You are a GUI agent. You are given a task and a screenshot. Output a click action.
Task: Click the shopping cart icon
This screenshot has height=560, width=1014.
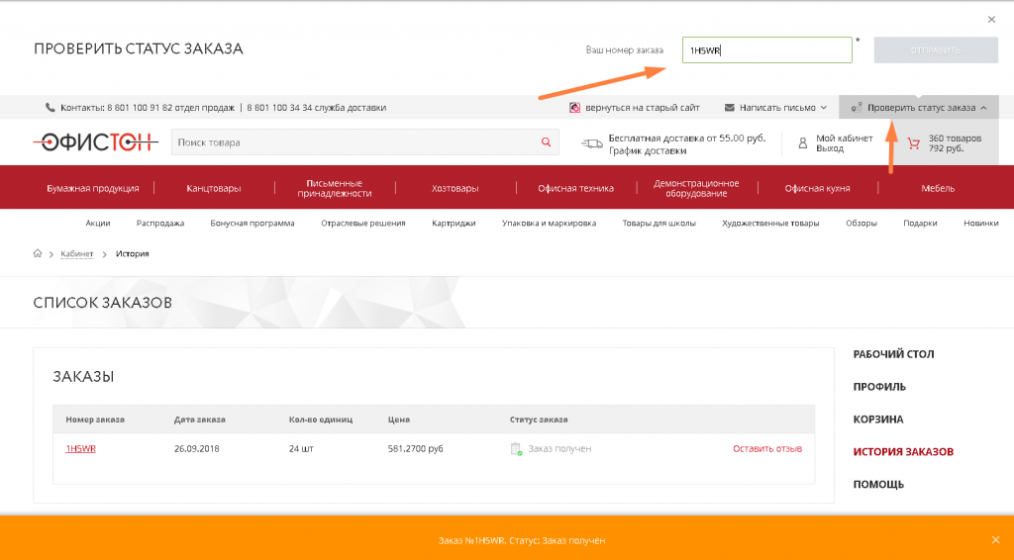(913, 143)
